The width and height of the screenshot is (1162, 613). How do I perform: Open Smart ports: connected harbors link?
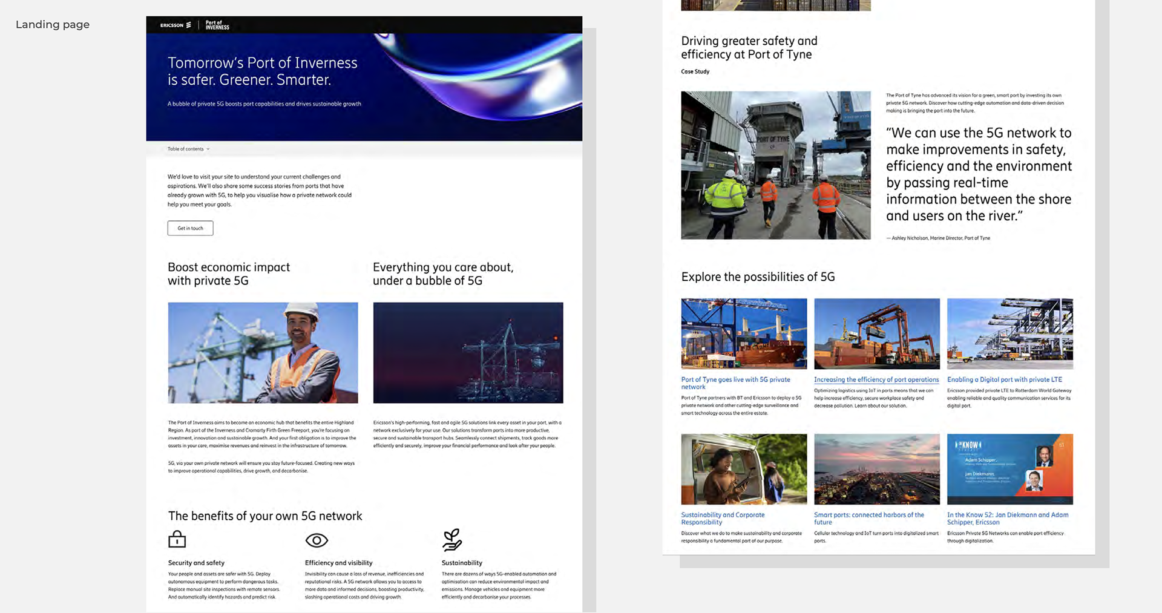pos(868,519)
